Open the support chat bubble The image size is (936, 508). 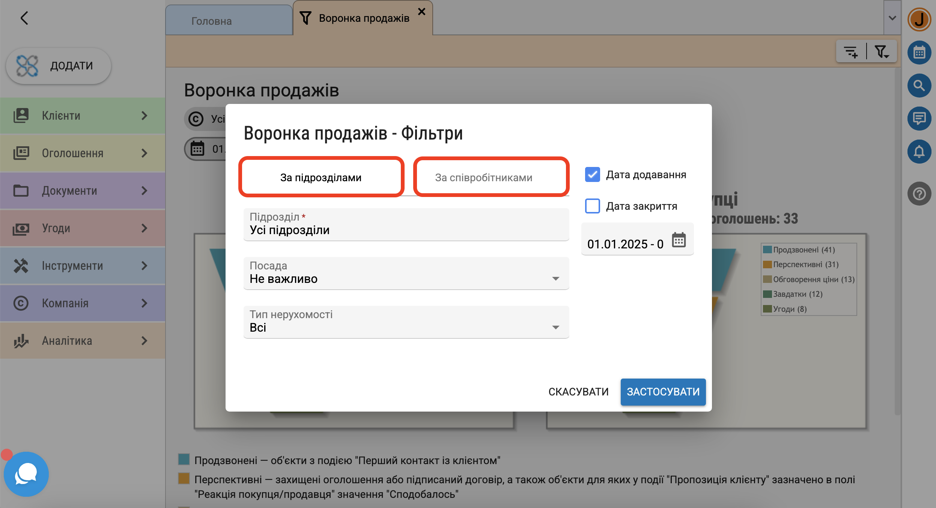[26, 474]
